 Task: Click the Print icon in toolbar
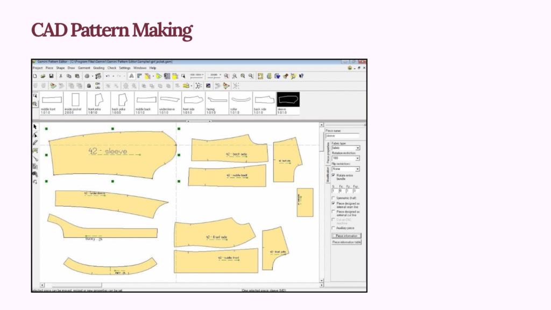[x=87, y=76]
